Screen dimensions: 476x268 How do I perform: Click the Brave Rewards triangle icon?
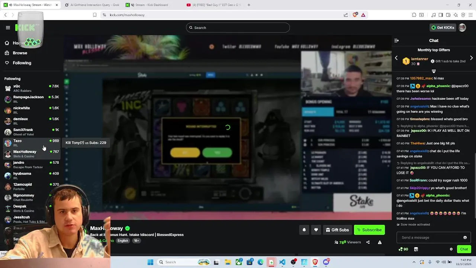(x=363, y=15)
